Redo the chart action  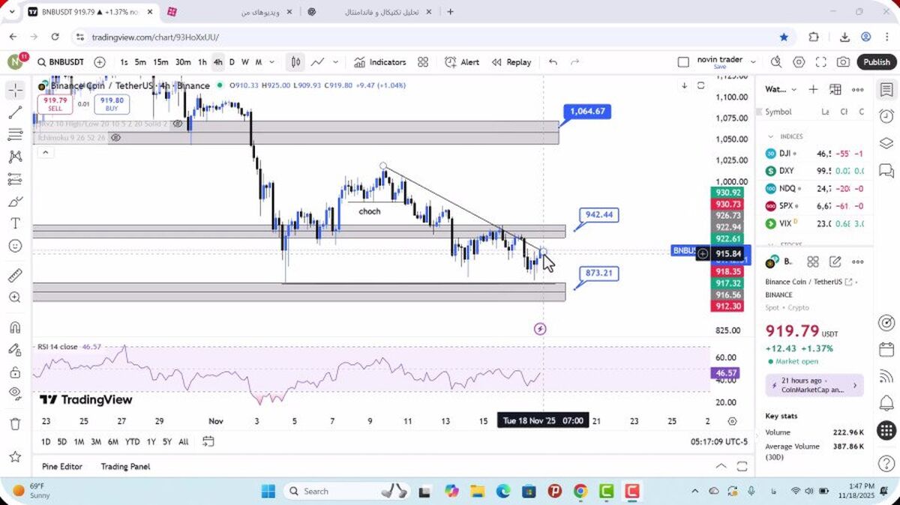coord(575,62)
